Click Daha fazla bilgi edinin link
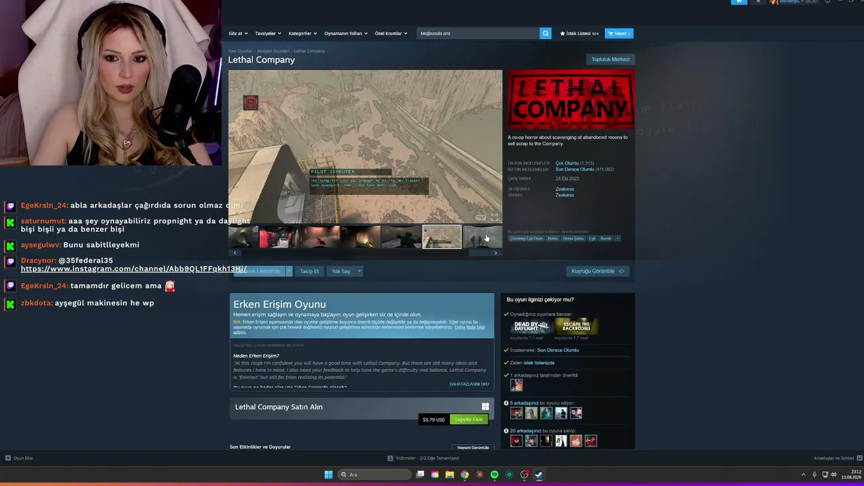The height and width of the screenshot is (486, 864). pyautogui.click(x=470, y=327)
